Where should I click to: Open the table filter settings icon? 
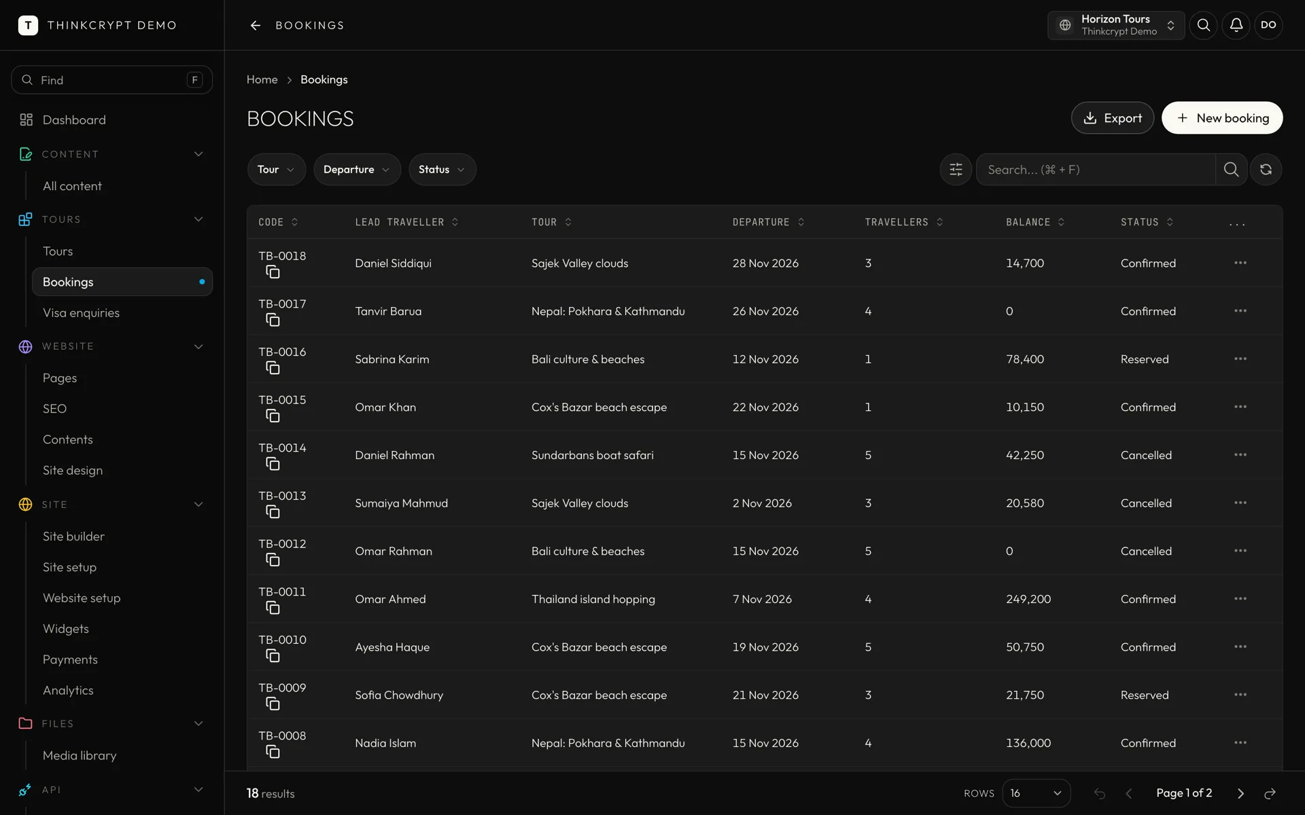click(956, 169)
